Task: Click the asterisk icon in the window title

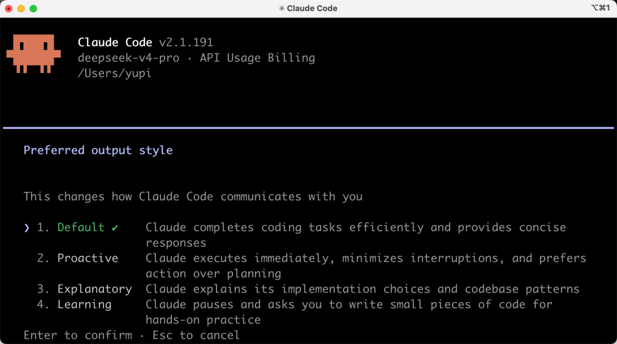Action: (282, 8)
